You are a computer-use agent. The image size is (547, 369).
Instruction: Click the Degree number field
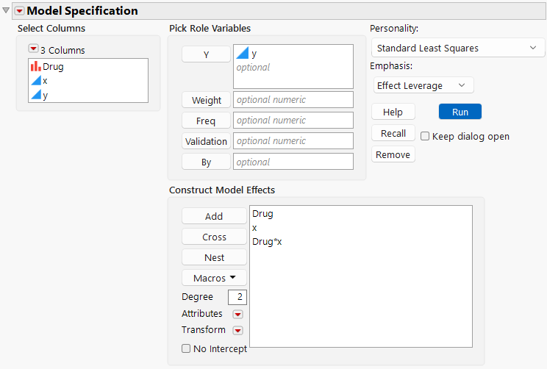237,297
